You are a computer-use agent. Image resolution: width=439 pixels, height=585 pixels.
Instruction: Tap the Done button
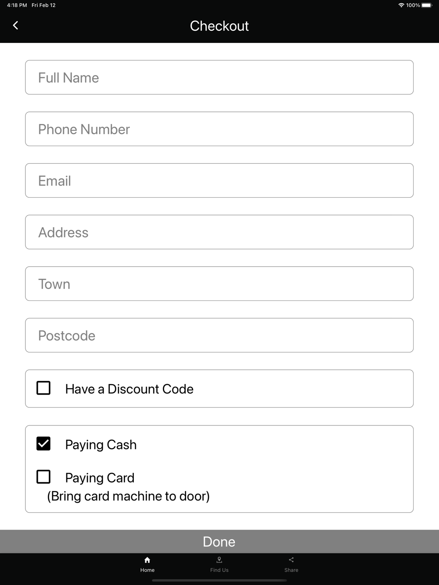tap(219, 542)
